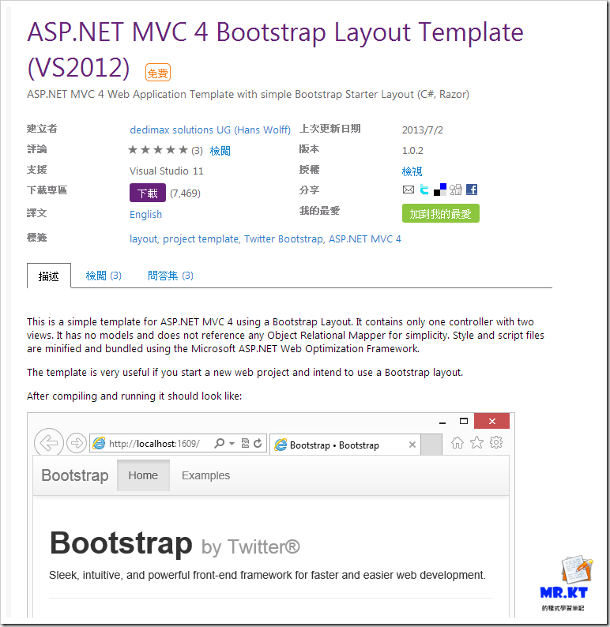Close the preview browser window with red X
The width and height of the screenshot is (610, 627).
[x=492, y=421]
